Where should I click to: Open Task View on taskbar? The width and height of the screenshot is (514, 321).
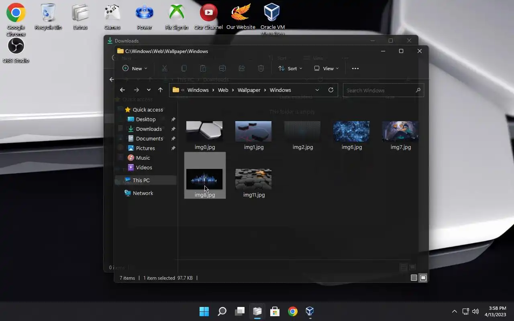click(240, 311)
